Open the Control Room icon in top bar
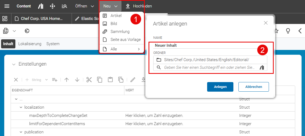Screen dimensions: 305x136 pos(52,6)
